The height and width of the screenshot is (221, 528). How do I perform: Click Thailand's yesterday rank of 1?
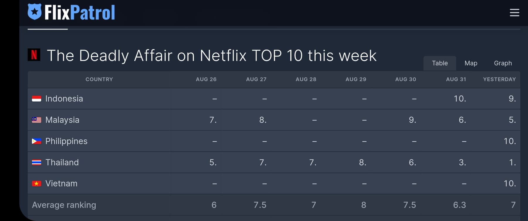click(512, 162)
